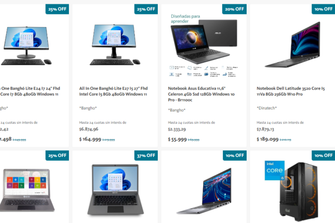Click the $ 189.099 price
This screenshot has width=335, height=223.
coord(268,139)
